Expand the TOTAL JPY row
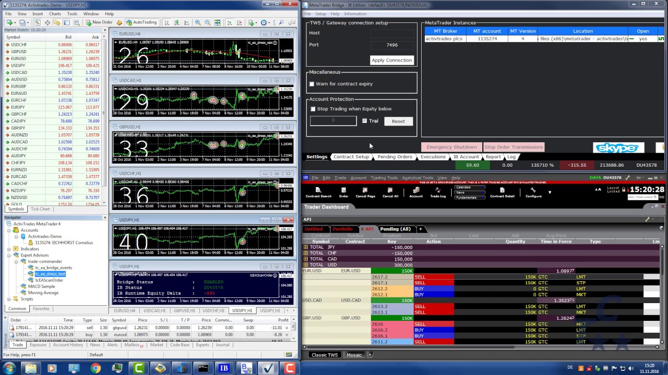The width and height of the screenshot is (668, 375). tap(306, 247)
